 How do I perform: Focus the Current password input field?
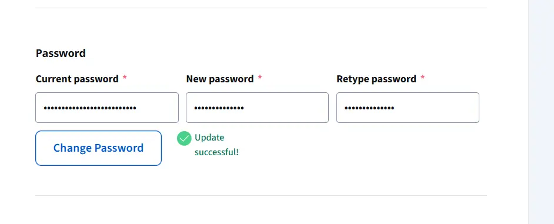[107, 108]
